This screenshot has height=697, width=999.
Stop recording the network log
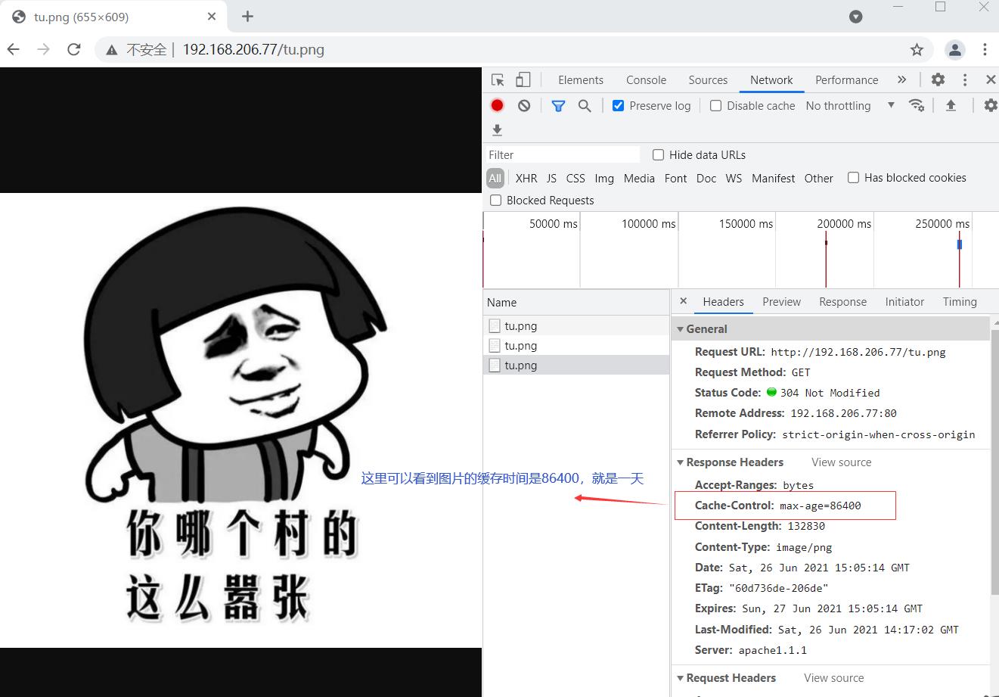[x=497, y=106]
